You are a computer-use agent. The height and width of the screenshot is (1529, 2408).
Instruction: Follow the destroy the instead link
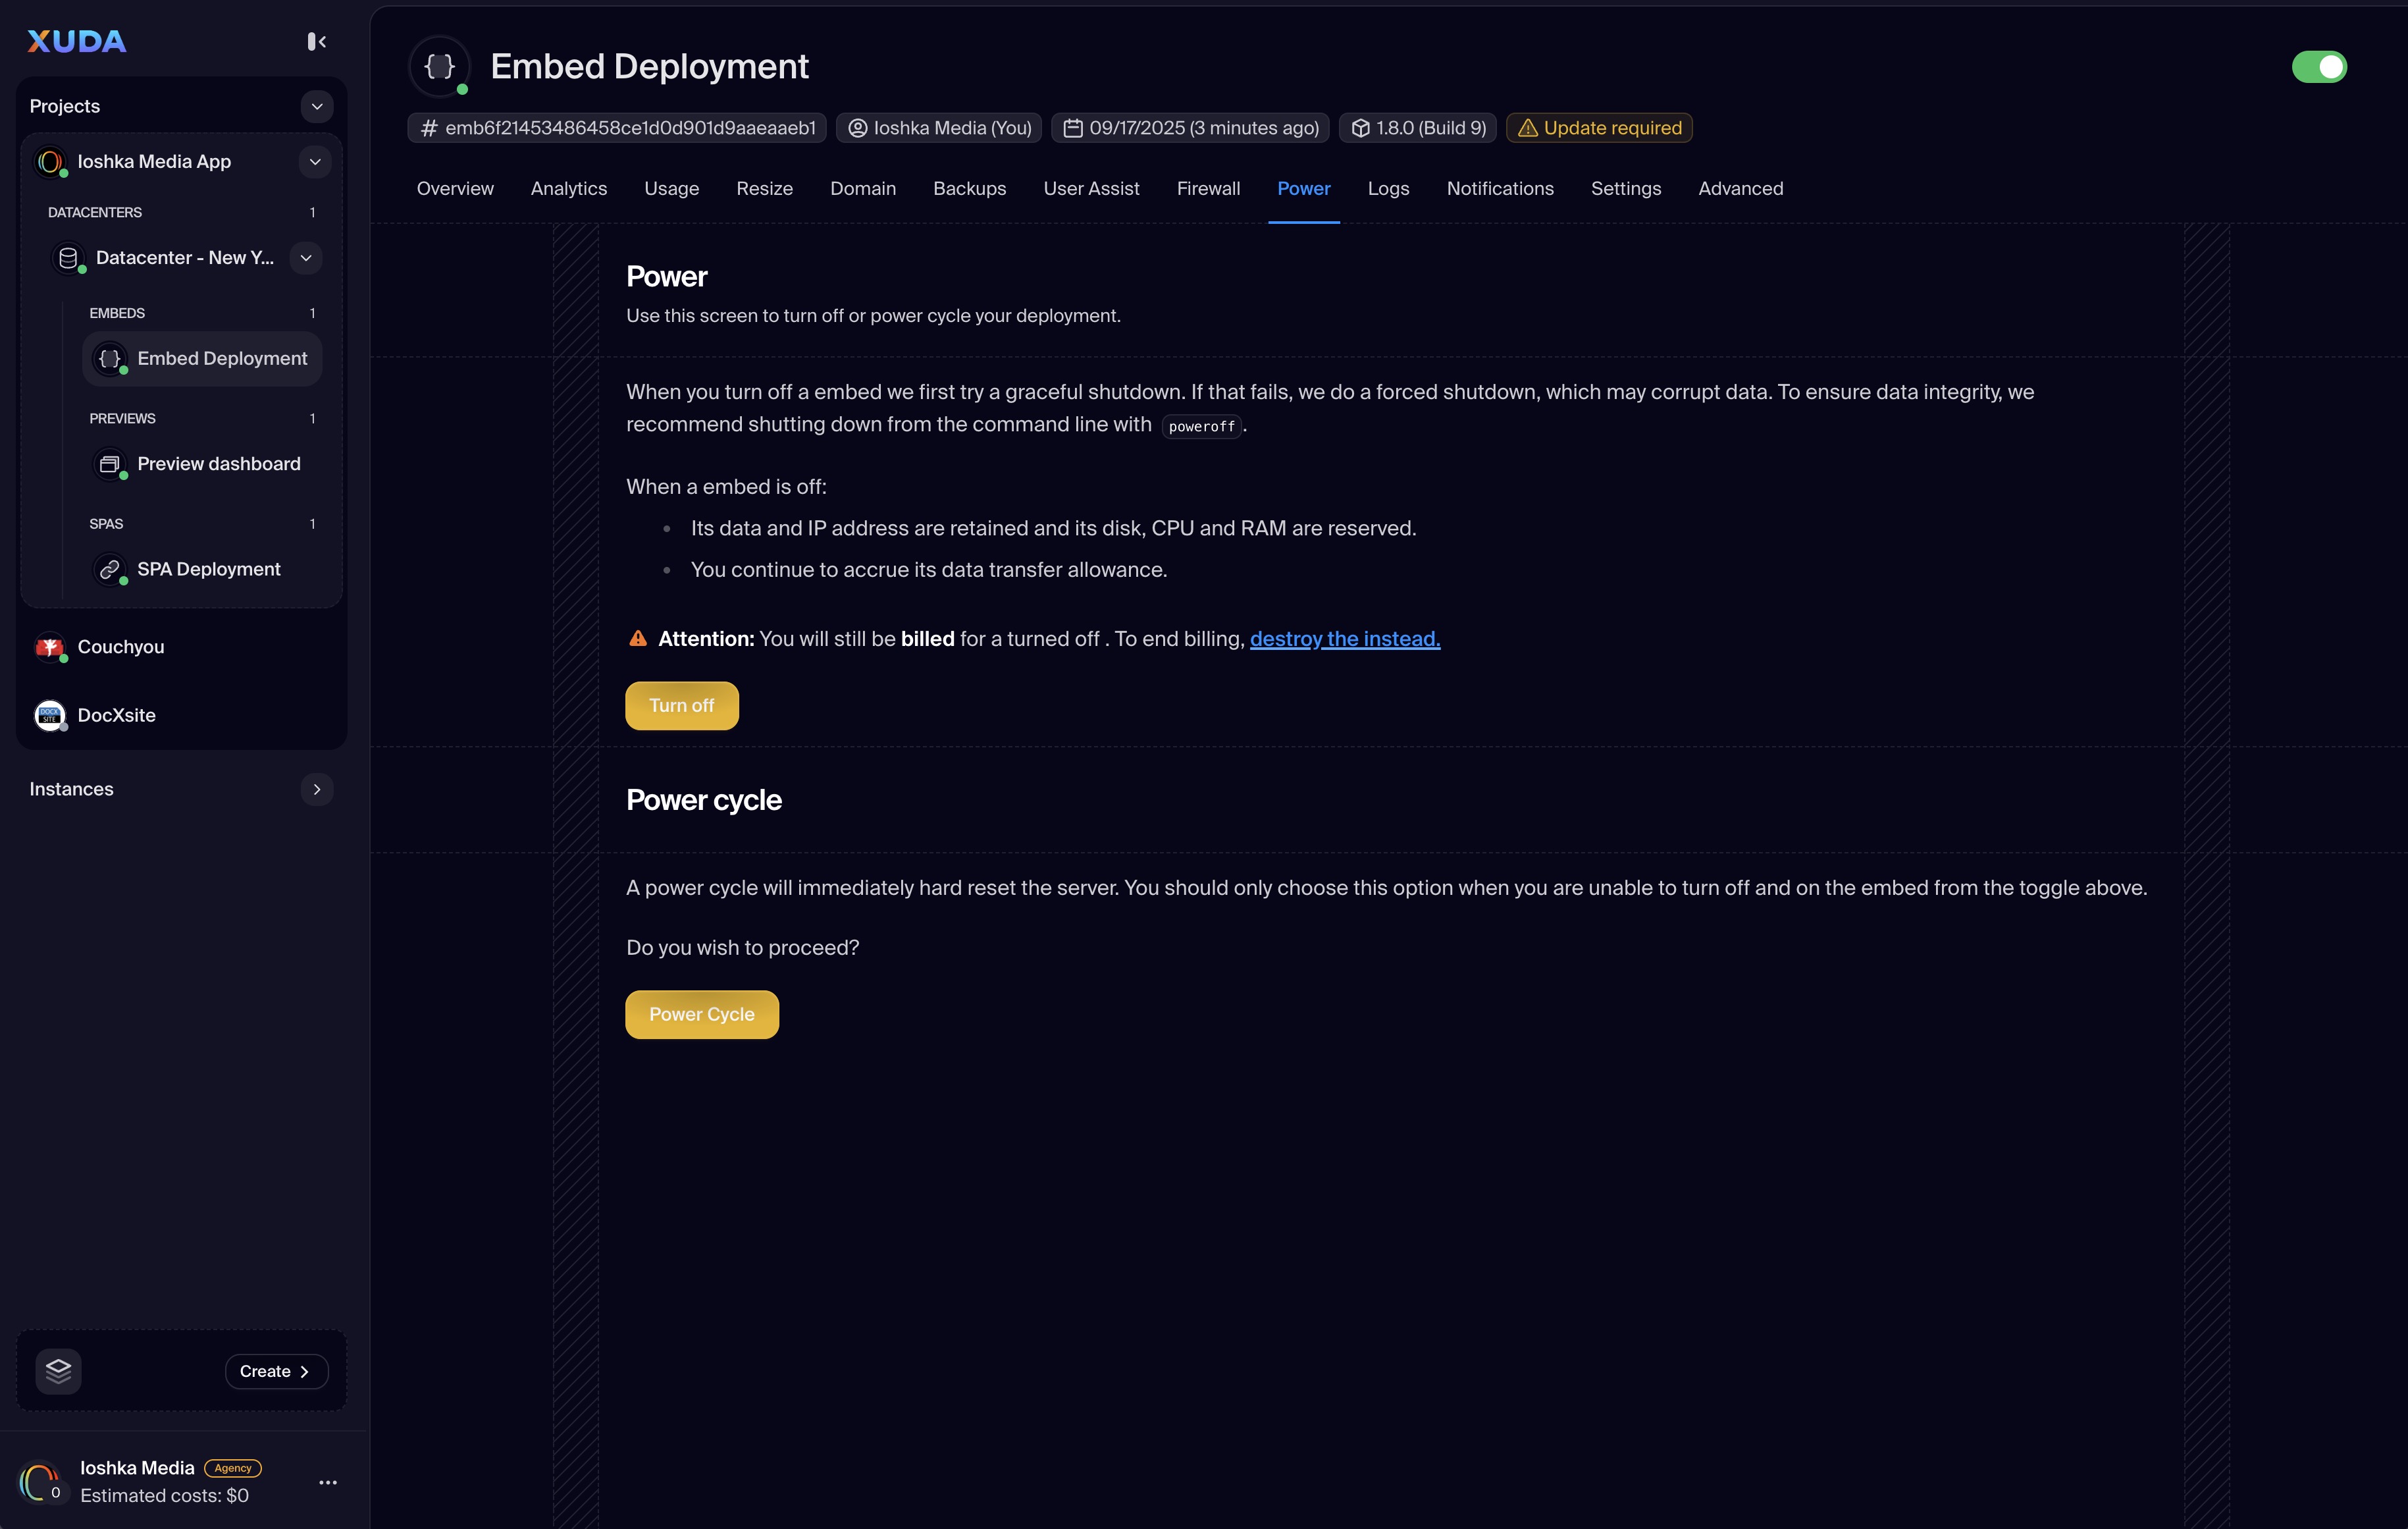tap(1344, 639)
